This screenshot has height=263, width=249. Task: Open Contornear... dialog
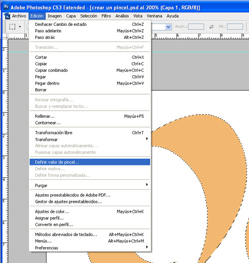[90, 123]
